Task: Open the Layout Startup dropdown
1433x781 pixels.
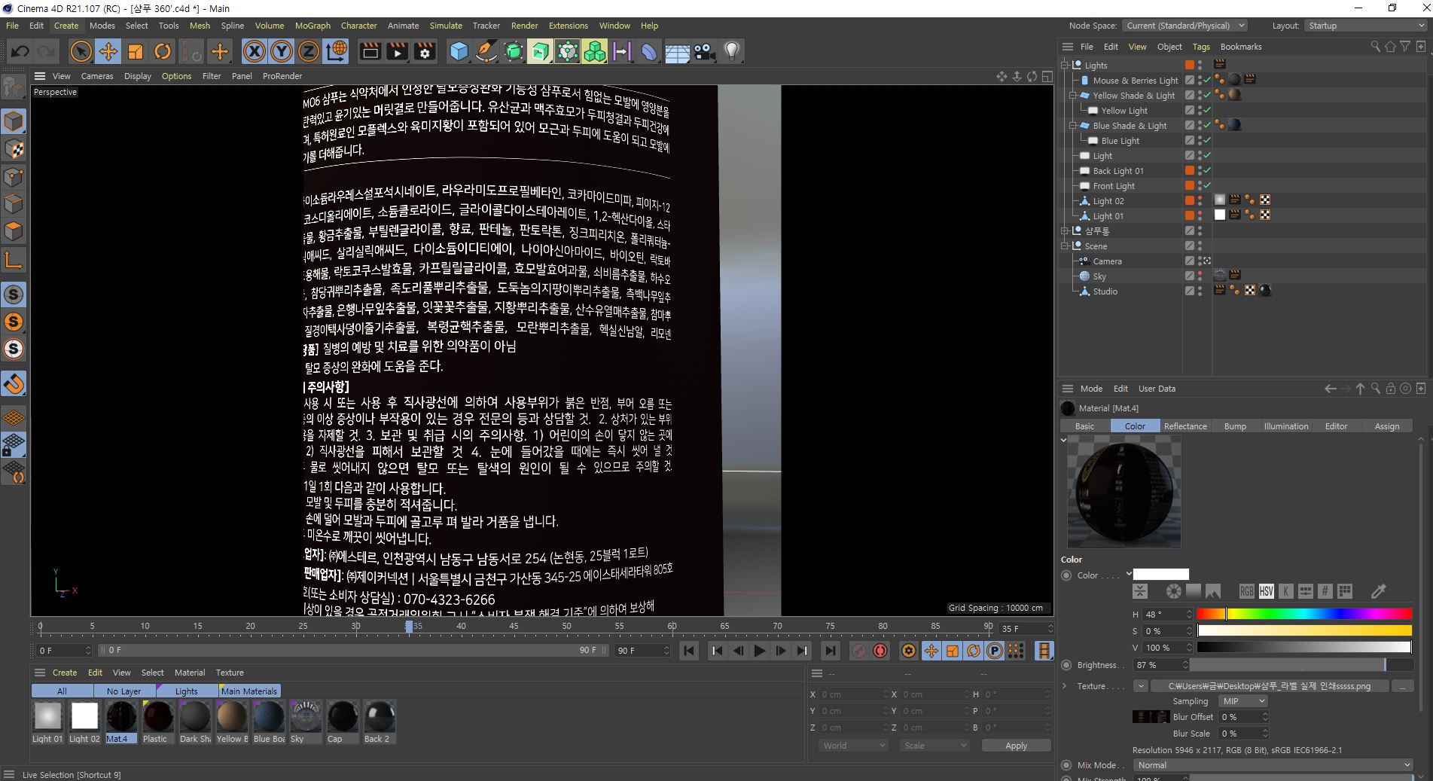Action: pyautogui.click(x=1366, y=26)
